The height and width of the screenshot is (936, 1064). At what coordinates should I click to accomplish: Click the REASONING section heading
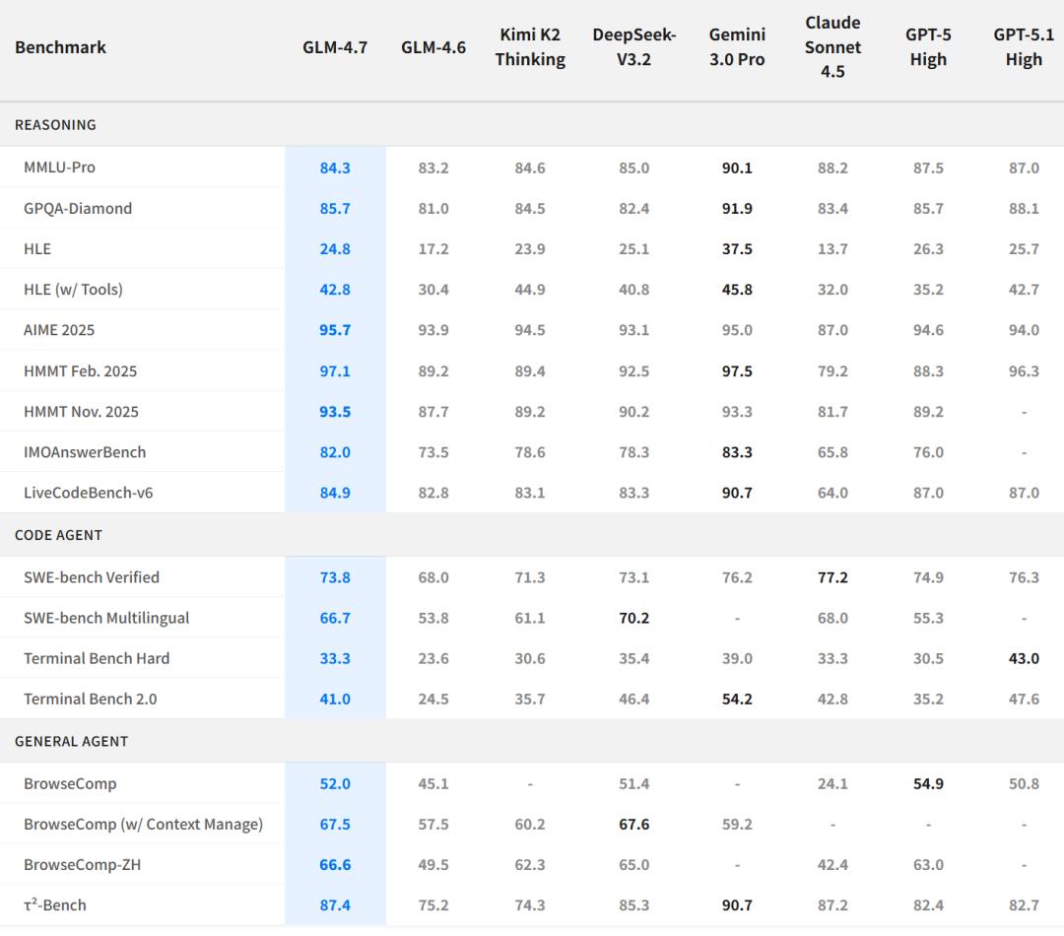[55, 125]
